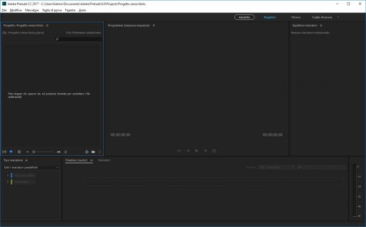This screenshot has height=227, width=366.
Task: Click the sort icons button
Action: pyautogui.click(x=66, y=152)
